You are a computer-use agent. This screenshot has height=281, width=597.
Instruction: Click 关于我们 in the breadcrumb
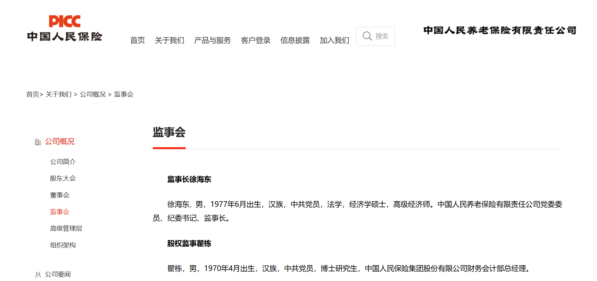(59, 94)
